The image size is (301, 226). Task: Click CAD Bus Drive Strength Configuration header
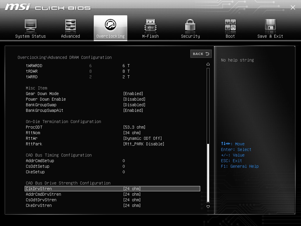[x=68, y=183]
